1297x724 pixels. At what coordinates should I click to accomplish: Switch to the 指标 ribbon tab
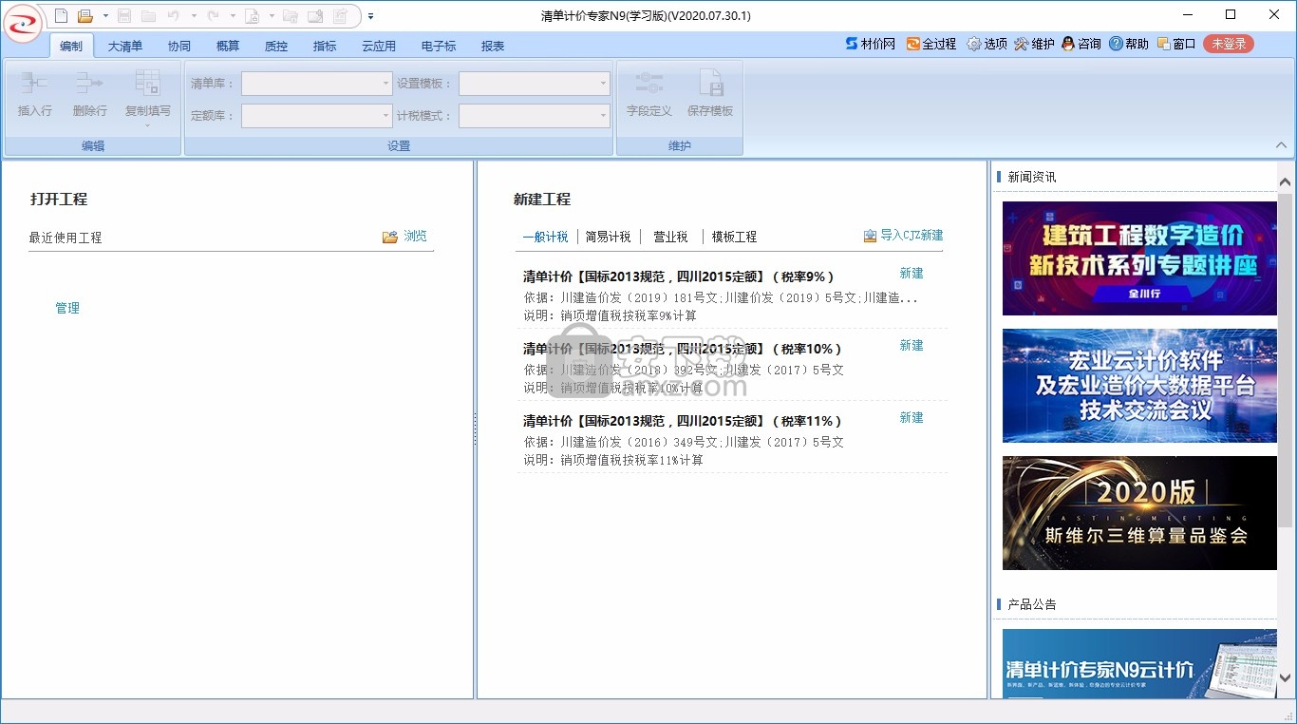pyautogui.click(x=325, y=46)
